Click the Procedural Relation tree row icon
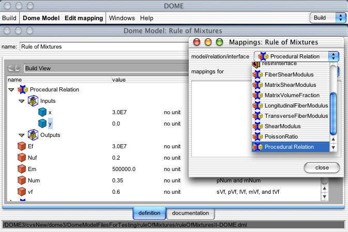The height and width of the screenshot is (232, 348). (23, 89)
